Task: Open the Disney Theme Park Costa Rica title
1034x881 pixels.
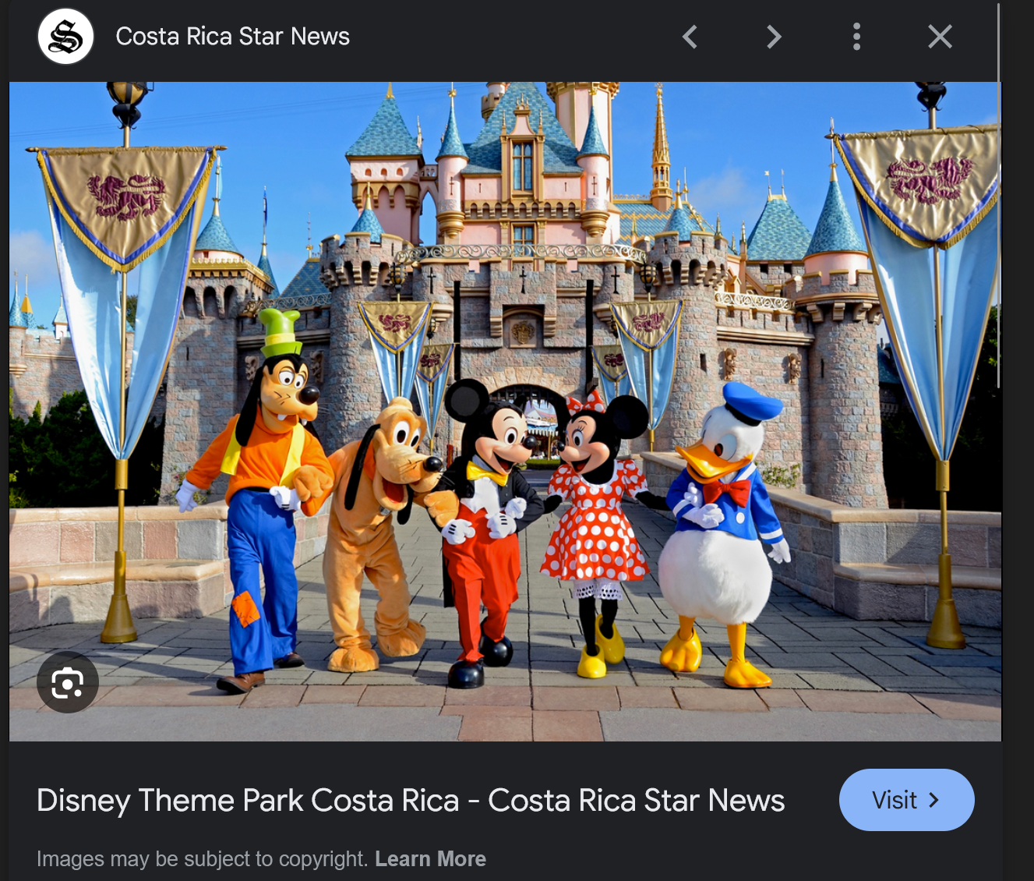Action: tap(411, 801)
